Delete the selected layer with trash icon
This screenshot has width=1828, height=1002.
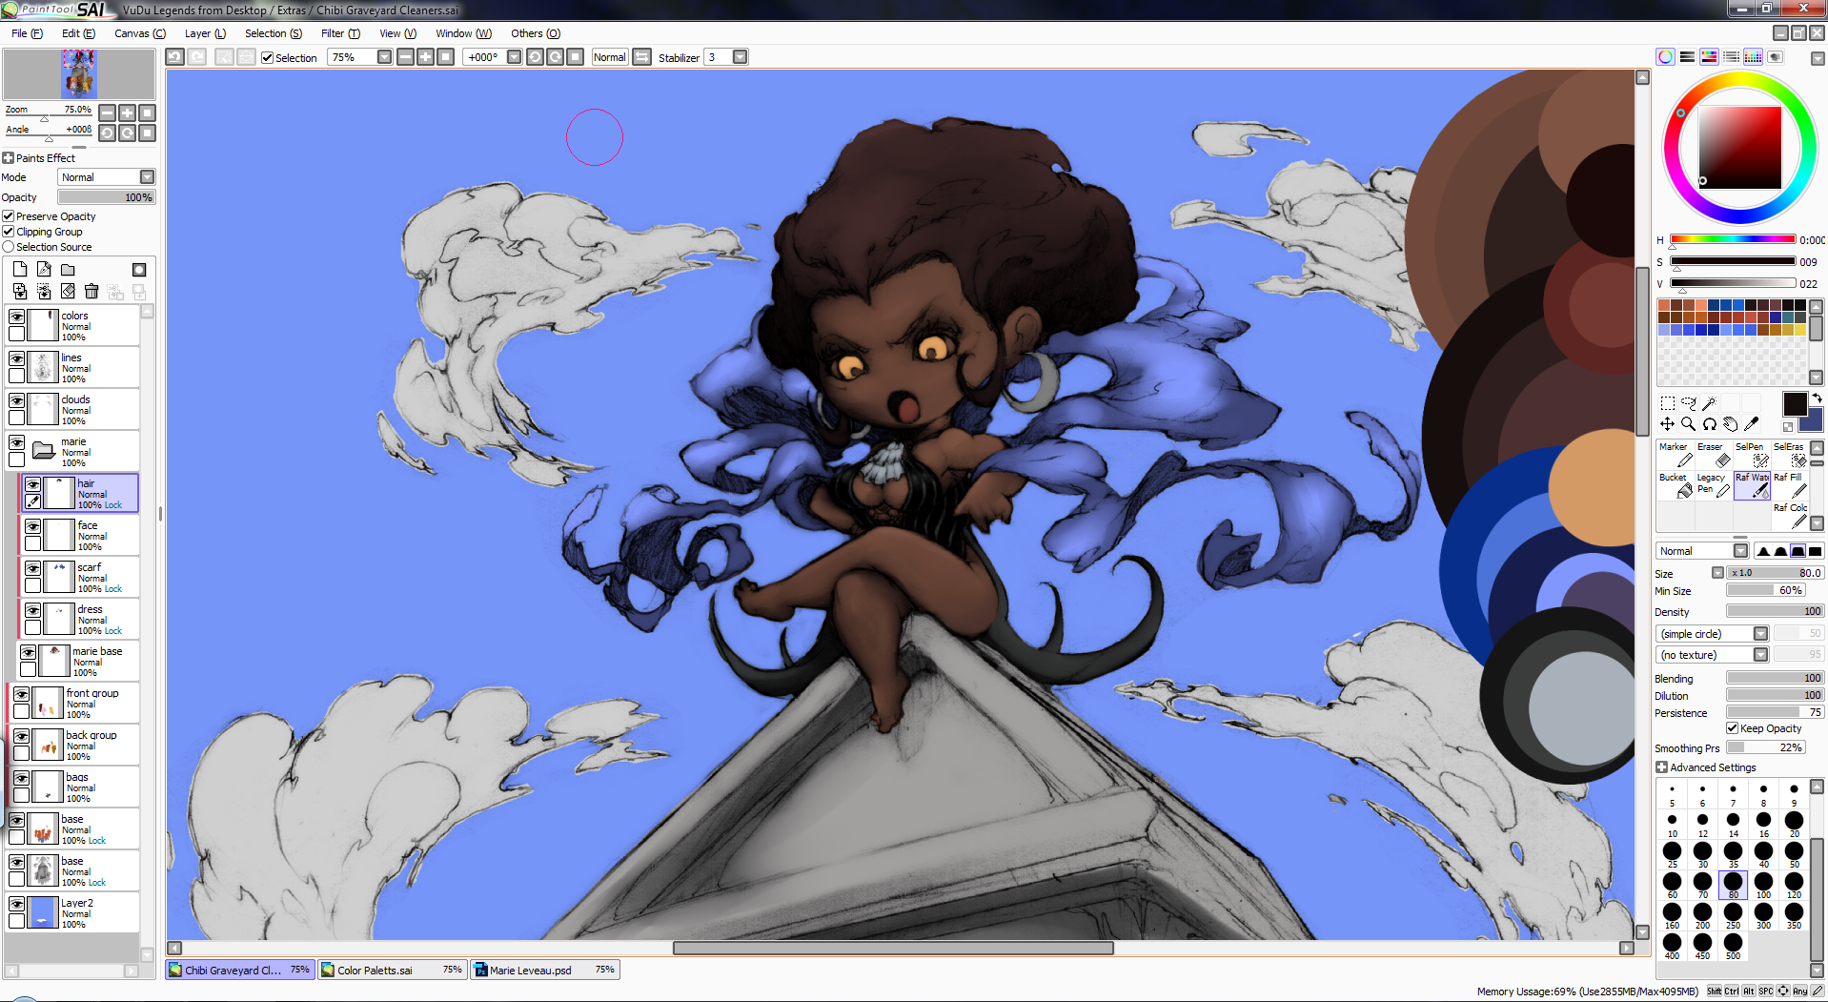tap(91, 292)
